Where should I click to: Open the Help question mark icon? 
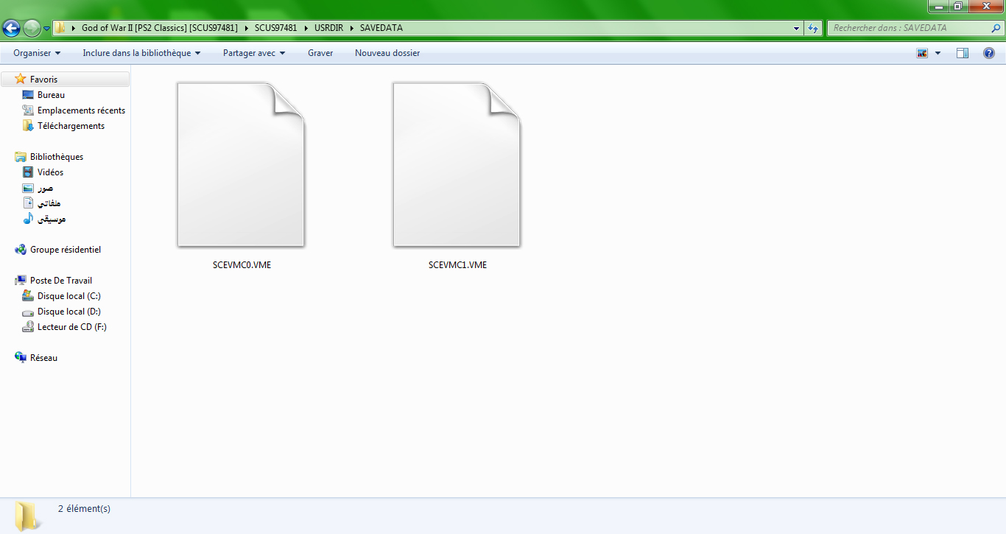(x=989, y=53)
